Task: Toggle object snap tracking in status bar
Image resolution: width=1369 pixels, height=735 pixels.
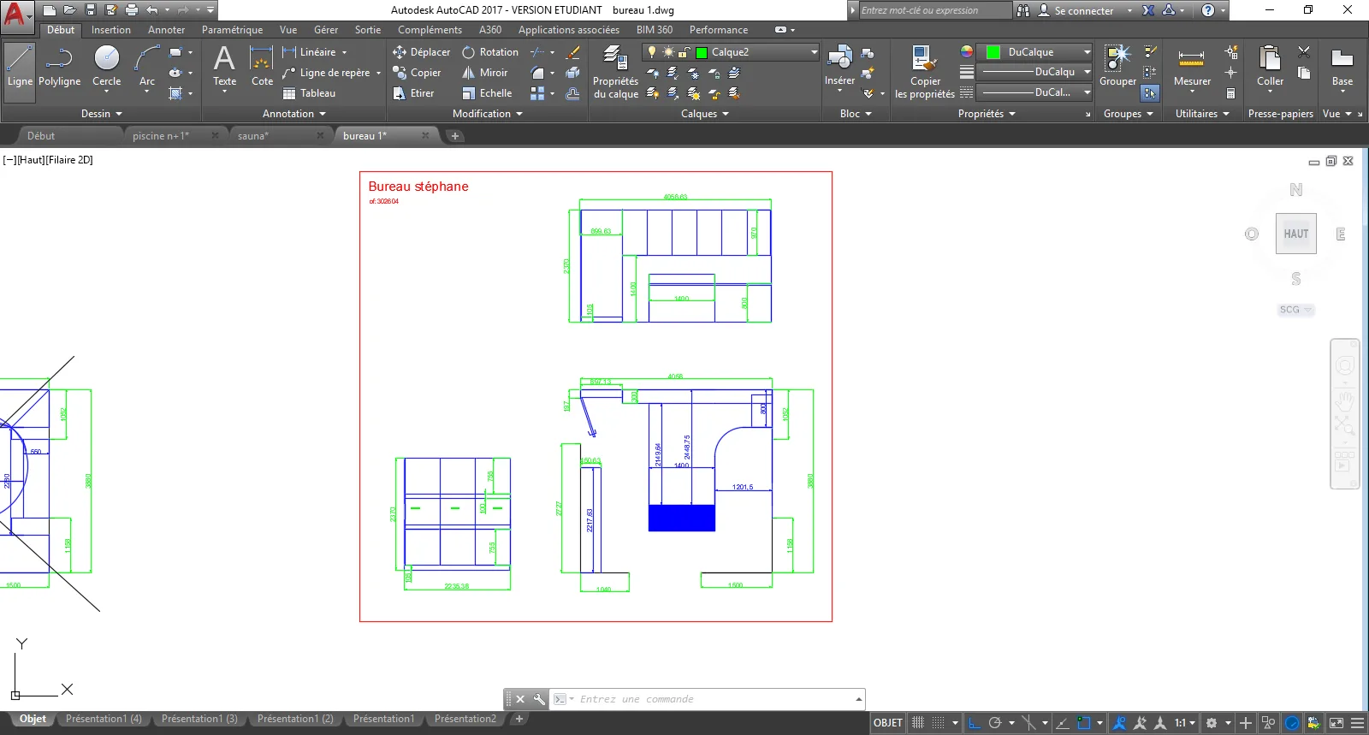Action: 1062,723
